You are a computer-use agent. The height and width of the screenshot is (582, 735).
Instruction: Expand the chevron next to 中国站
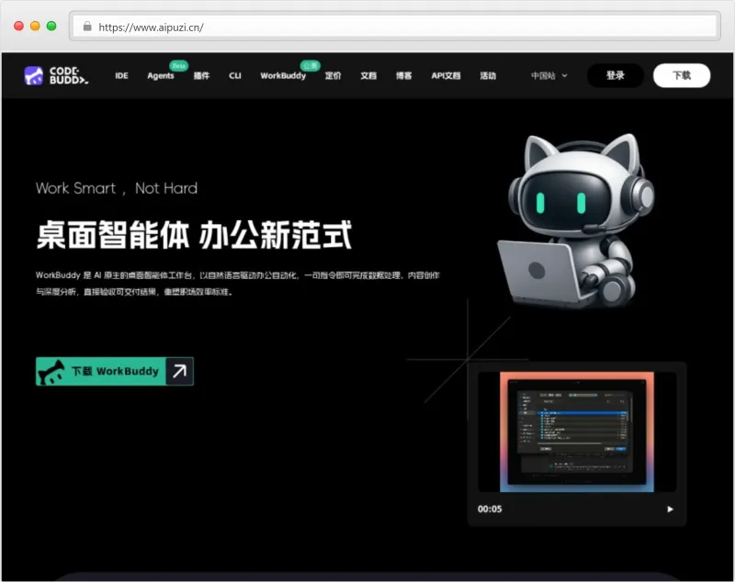click(563, 76)
